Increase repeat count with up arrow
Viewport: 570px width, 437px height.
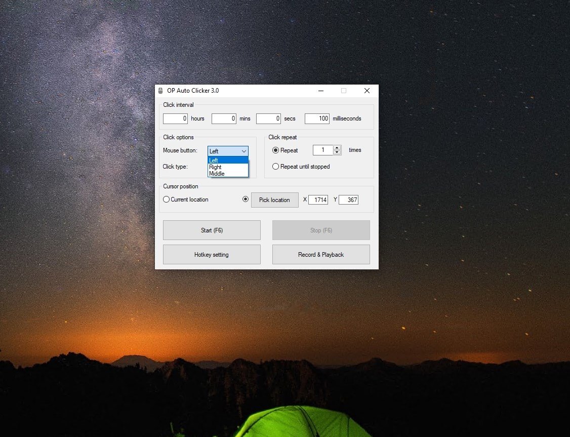337,147
